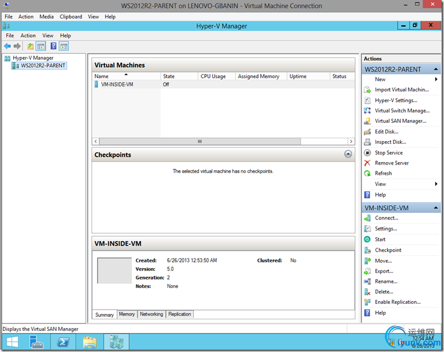Switch to the Replication tab
This screenshot has width=444, height=352.
[x=180, y=314]
